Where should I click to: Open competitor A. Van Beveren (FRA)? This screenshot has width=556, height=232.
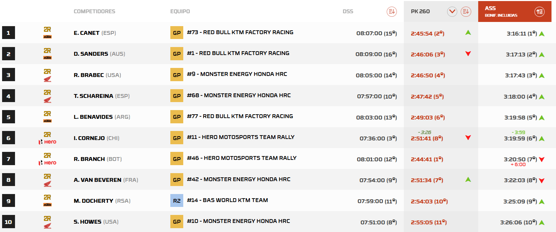coord(106,180)
